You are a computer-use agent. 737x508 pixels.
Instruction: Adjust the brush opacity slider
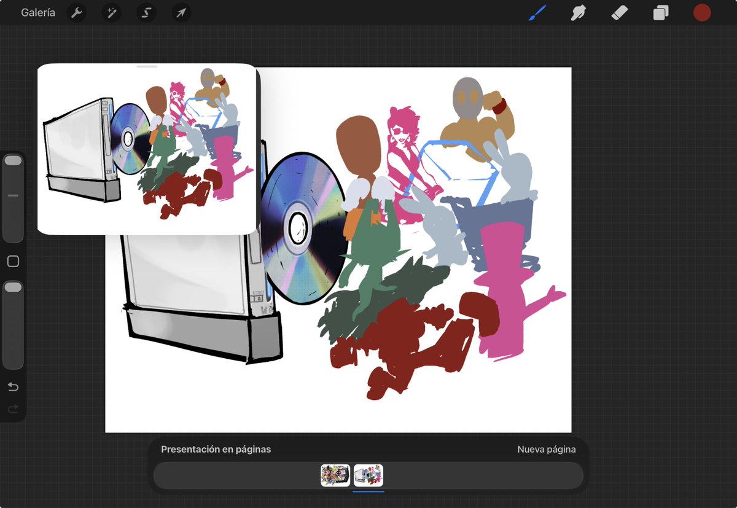13,324
